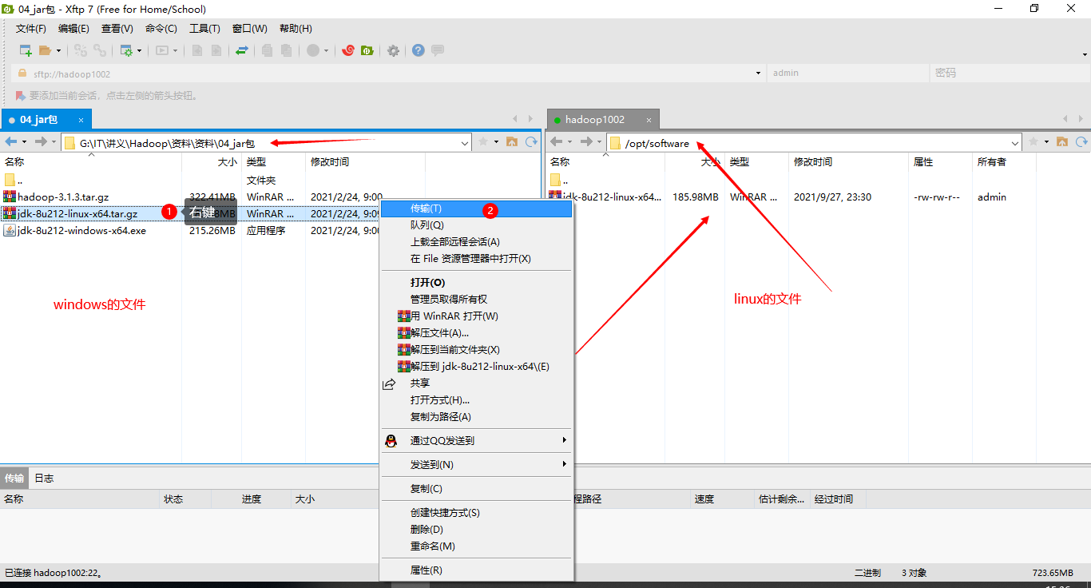Open the host address bar dropdown arrow
This screenshot has height=588, width=1091.
tap(758, 73)
